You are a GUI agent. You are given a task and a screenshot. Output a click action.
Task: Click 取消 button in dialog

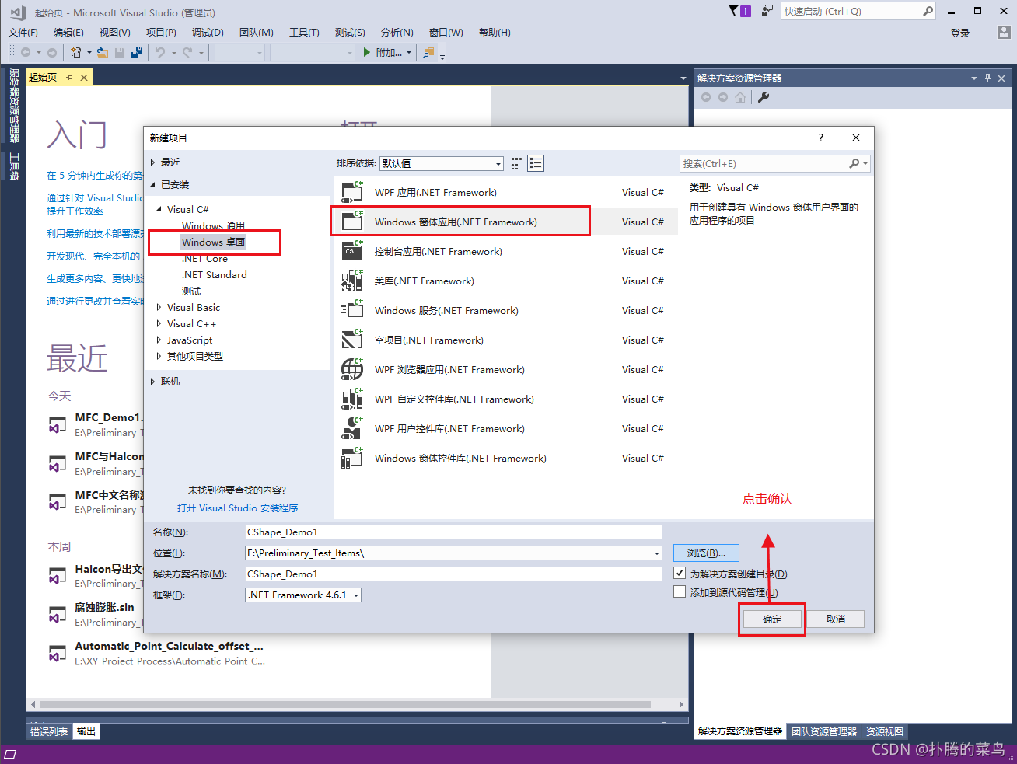836,619
